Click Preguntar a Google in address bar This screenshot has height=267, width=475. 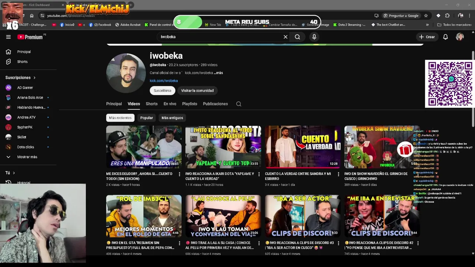click(x=400, y=16)
